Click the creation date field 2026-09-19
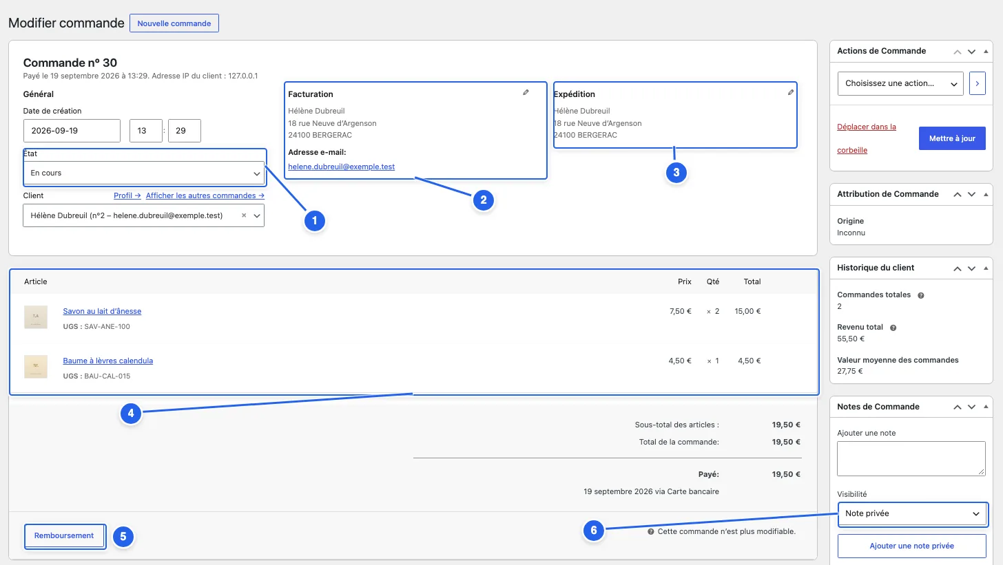1003x565 pixels. [72, 131]
